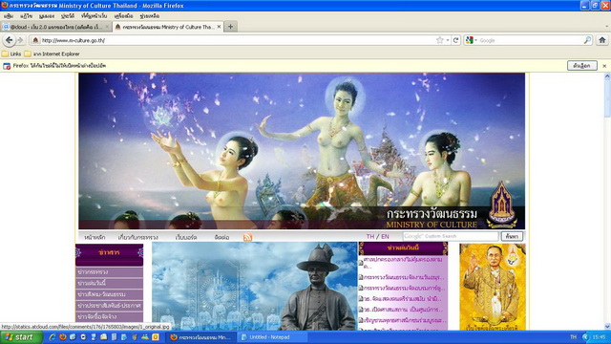Close the @cloud tab
Viewport: 611px width, 344px height.
tap(107, 27)
